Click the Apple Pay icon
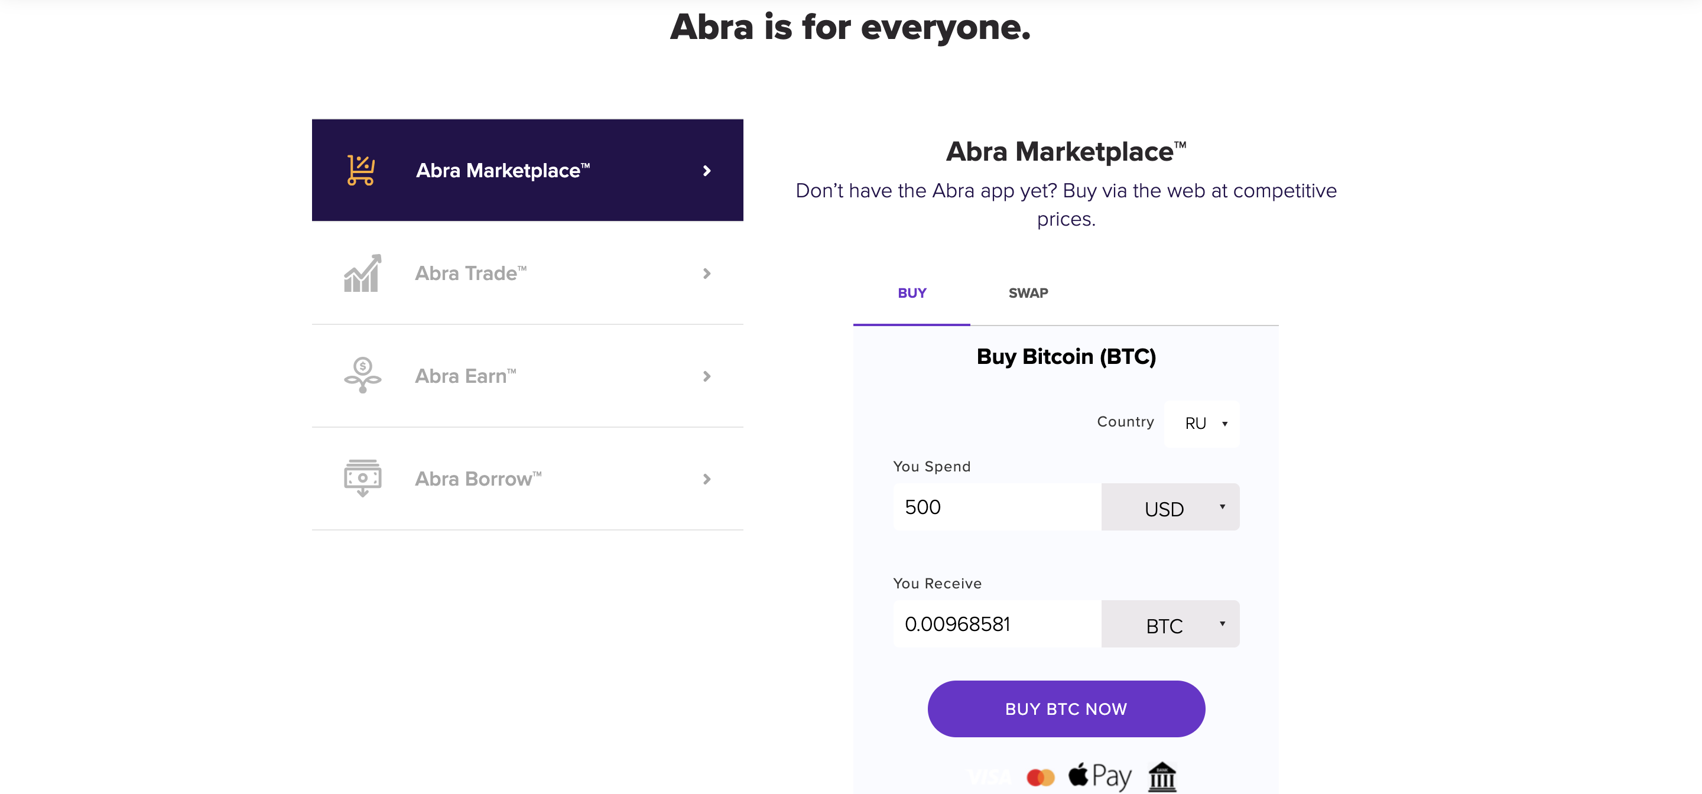 click(x=1100, y=775)
